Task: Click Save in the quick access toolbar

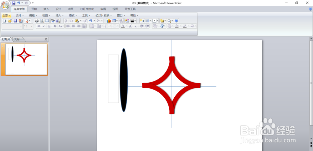Action: pos(14,3)
